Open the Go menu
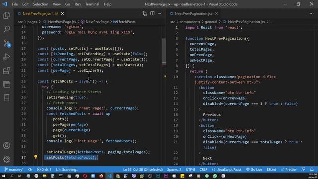 tap(68, 4)
